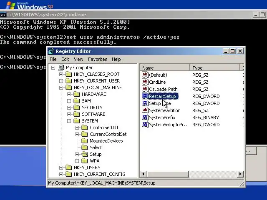Collapse the SYSTEM key
Viewport: 267px width, 200px height.
click(x=69, y=121)
